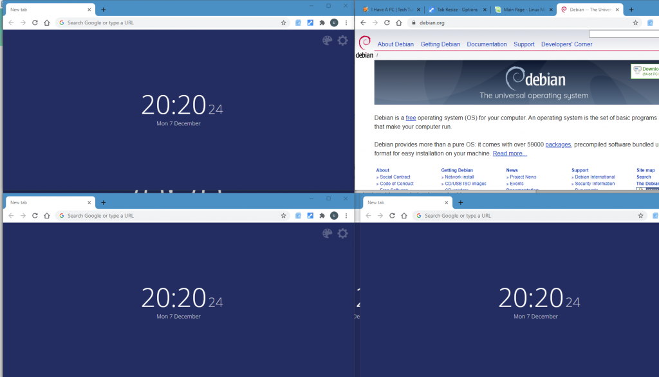Click the 'Read more...' link
The height and width of the screenshot is (377, 659).
click(510, 153)
